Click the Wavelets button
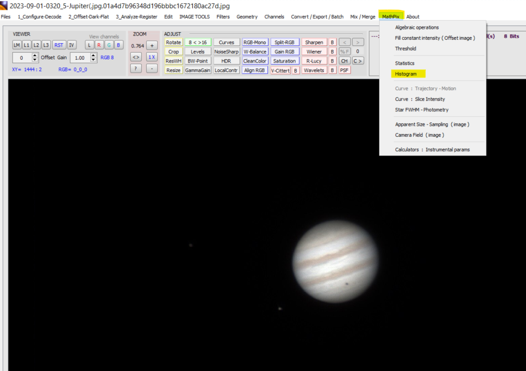 pos(314,70)
